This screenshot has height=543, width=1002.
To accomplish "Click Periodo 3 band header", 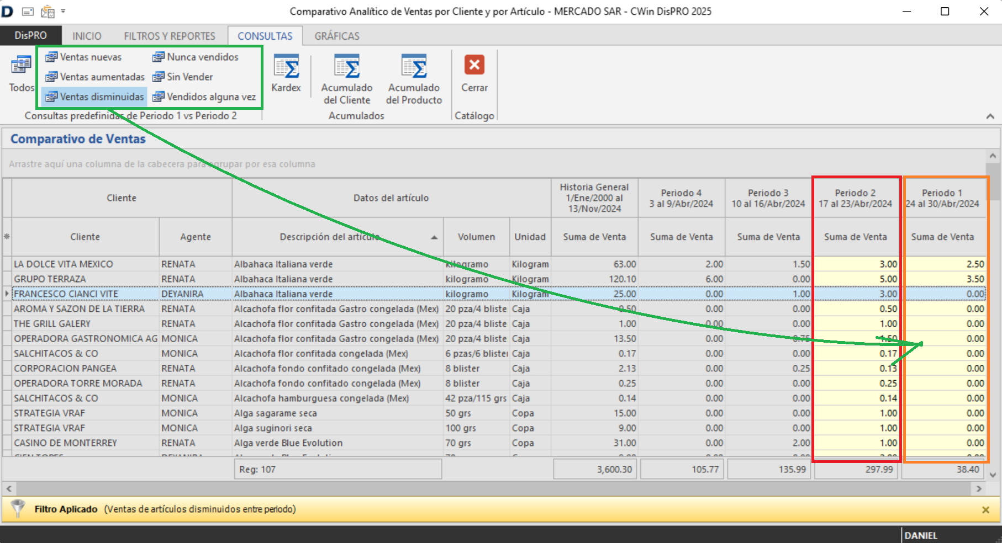I will click(x=768, y=198).
